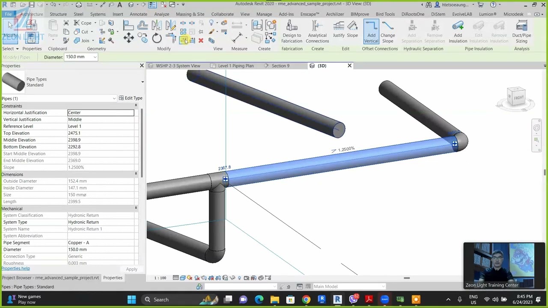548x308 pixels.
Task: Click the Slope tool icon
Action: (352, 29)
